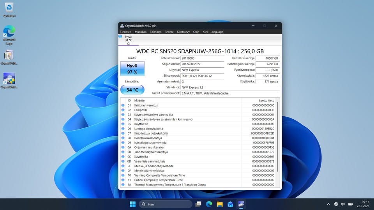Click the Hae taskbar search box

[166, 204]
